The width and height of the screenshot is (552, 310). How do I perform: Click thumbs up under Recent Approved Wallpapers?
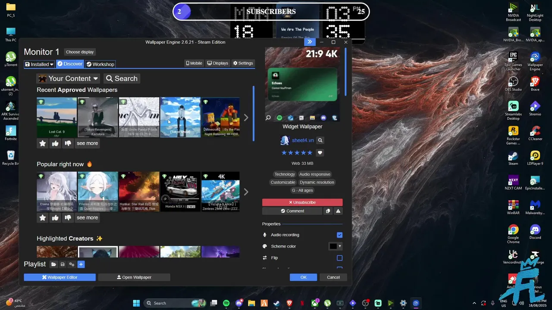pos(55,143)
